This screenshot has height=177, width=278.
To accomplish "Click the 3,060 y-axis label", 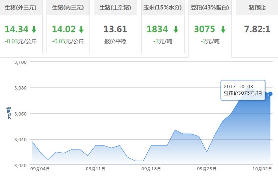I will 21,114.
